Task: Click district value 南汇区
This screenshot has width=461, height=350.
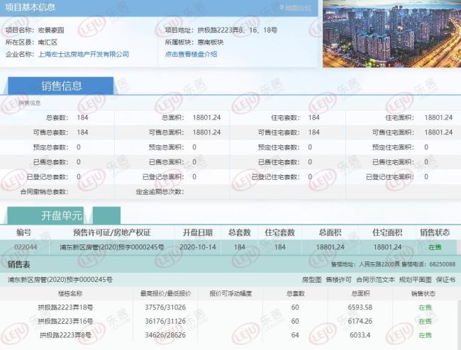Action: (x=48, y=43)
